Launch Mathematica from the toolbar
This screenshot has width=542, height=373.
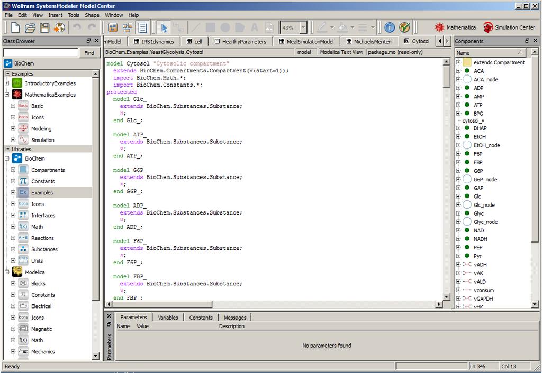coord(455,27)
